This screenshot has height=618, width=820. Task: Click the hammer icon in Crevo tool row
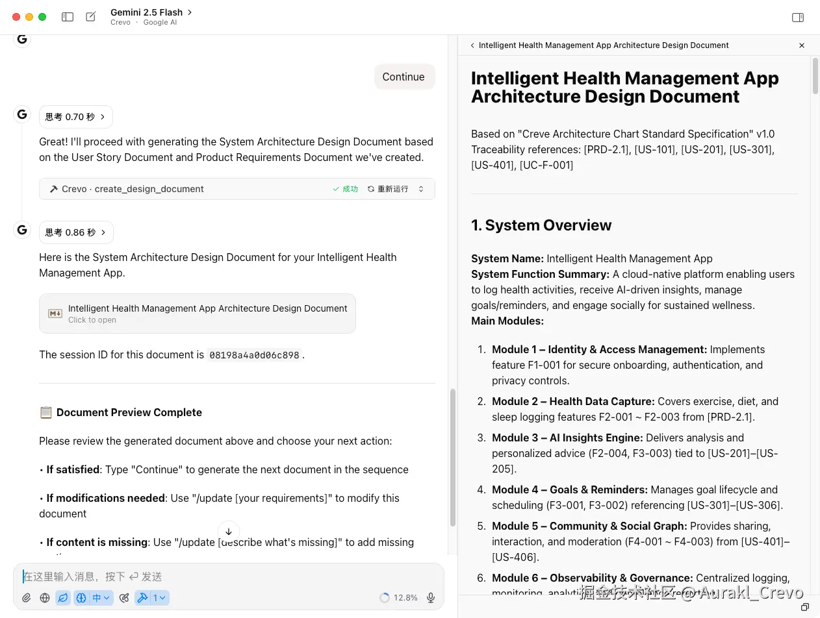tap(54, 189)
